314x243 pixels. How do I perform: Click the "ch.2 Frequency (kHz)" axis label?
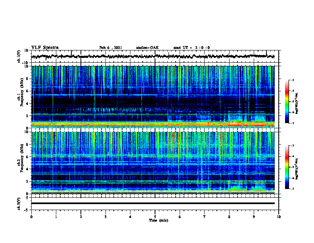(21, 158)
